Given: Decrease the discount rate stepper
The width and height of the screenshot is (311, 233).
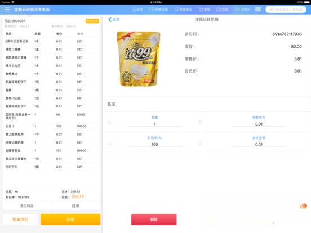Looking at the screenshot, I should point(109,142).
